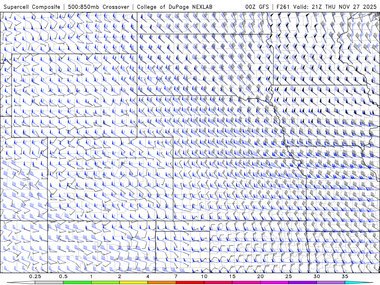Click the legend value 4

point(148,276)
